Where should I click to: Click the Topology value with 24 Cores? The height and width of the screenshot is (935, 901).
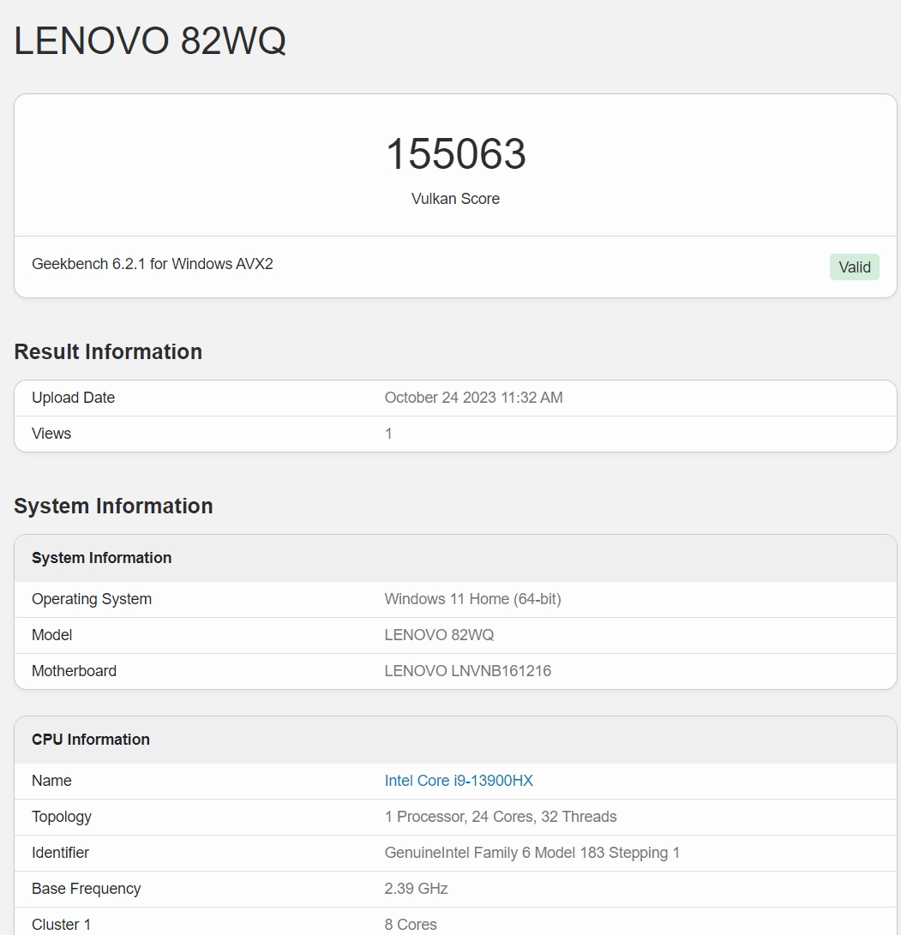pos(501,817)
